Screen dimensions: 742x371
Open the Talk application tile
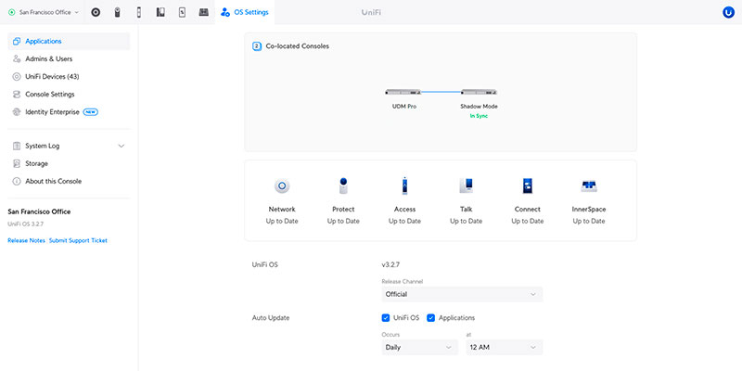[467, 201]
